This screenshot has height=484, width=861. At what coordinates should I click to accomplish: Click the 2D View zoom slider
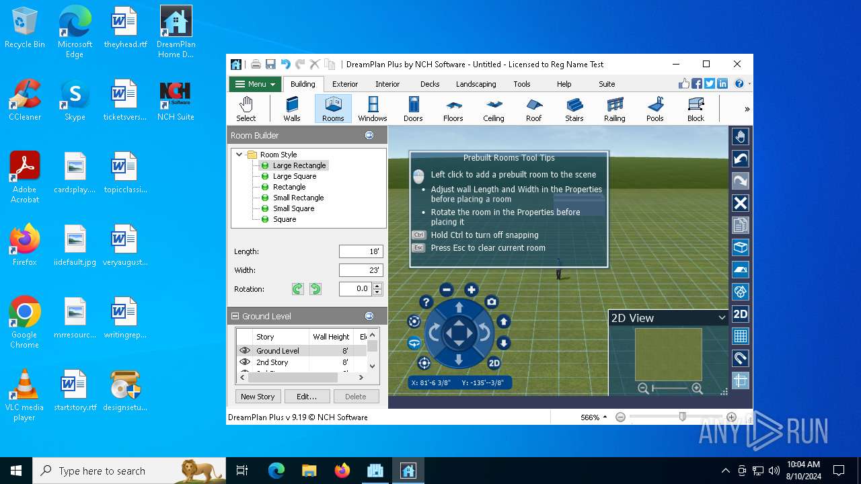click(x=670, y=389)
